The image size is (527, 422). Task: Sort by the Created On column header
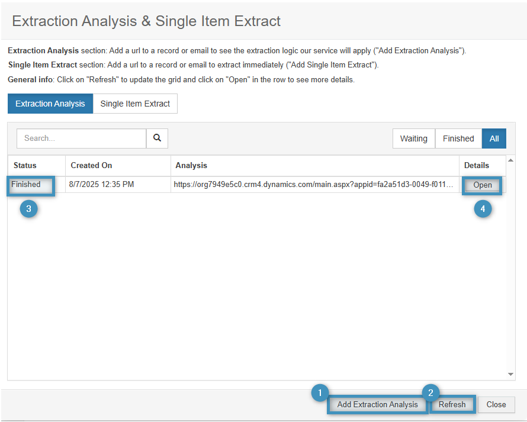[91, 166]
